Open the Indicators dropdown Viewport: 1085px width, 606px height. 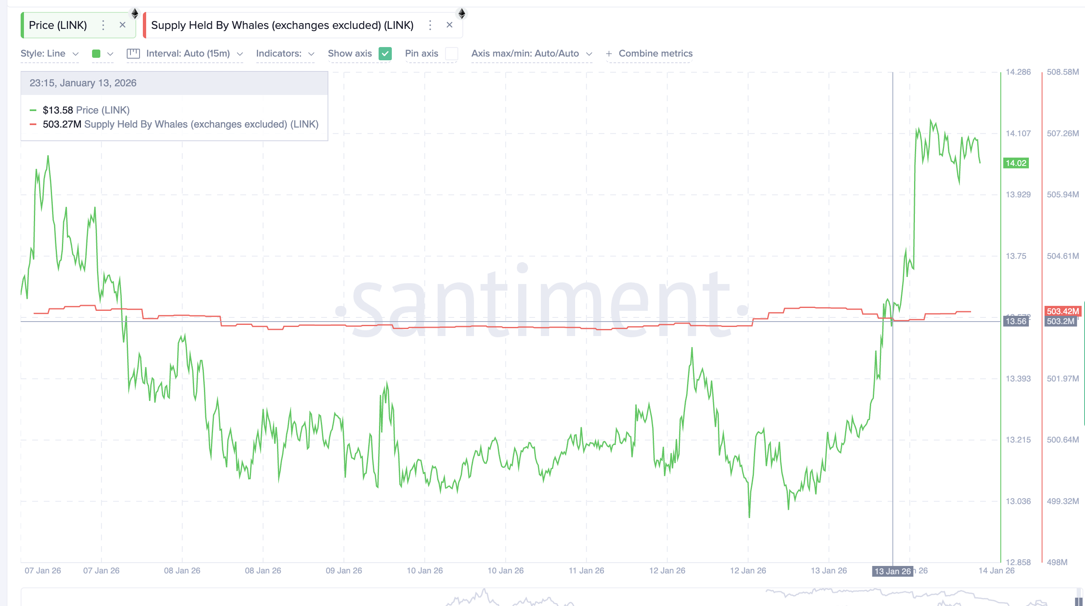[285, 54]
